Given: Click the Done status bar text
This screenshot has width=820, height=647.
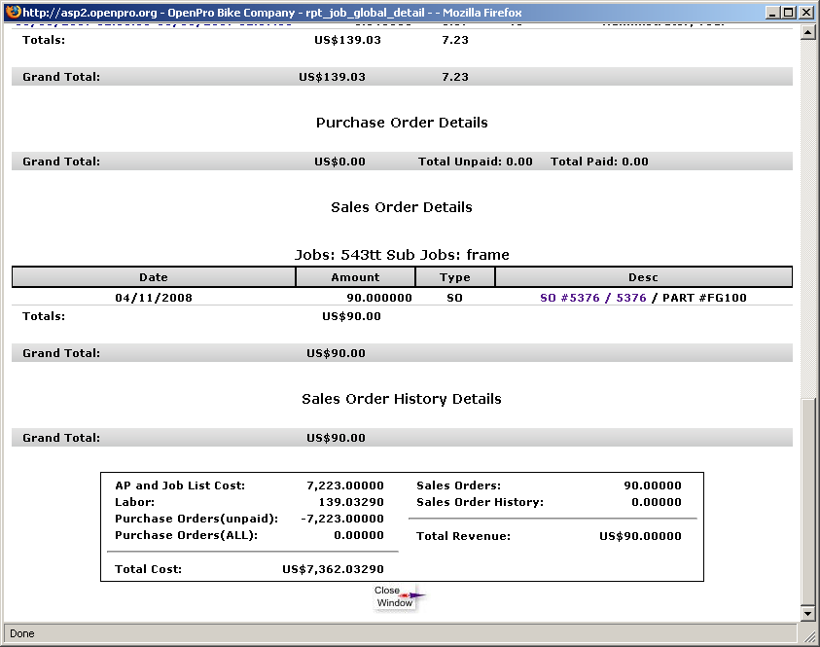Looking at the screenshot, I should click(22, 633).
